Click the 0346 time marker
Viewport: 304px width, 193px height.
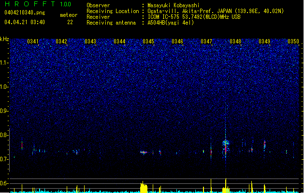[x=177, y=41]
